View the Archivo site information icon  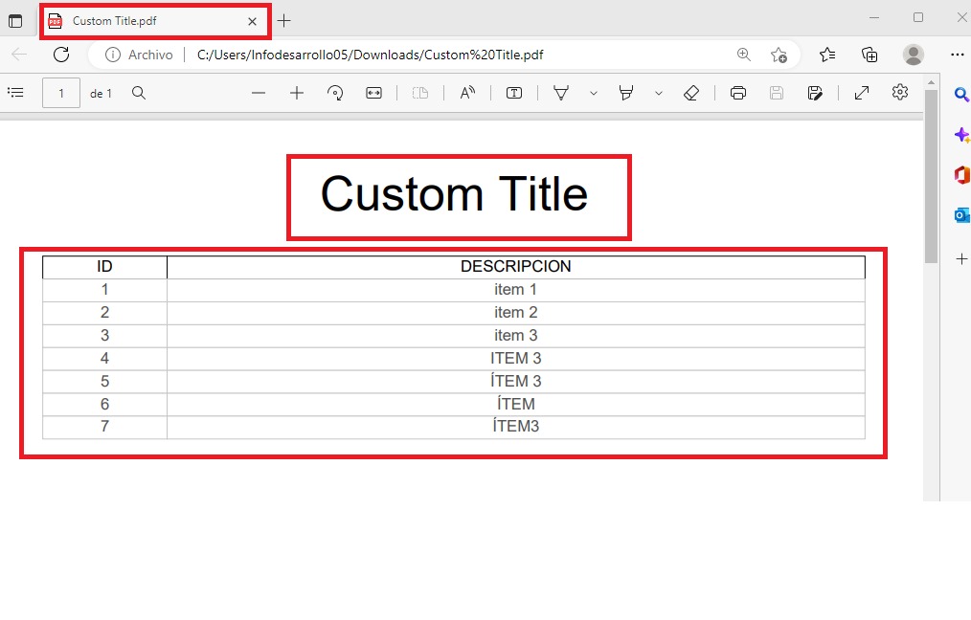click(113, 55)
